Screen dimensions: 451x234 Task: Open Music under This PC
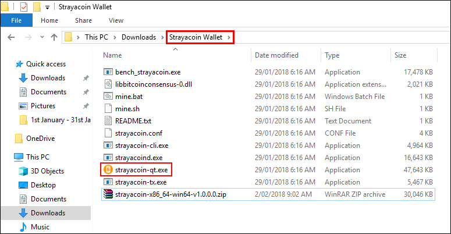coord(40,227)
